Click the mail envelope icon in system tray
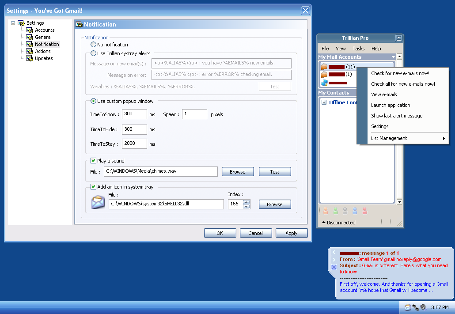This screenshot has width=455, height=314. click(408, 307)
